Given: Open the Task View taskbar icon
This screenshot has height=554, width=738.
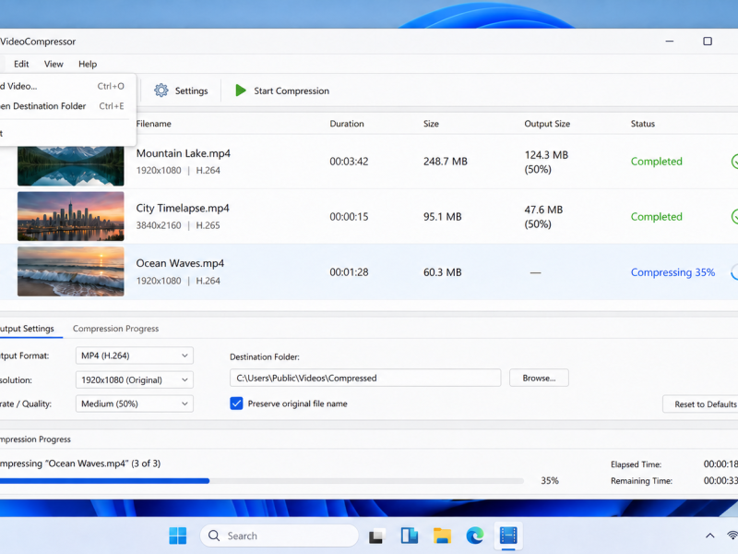Looking at the screenshot, I should click(376, 536).
